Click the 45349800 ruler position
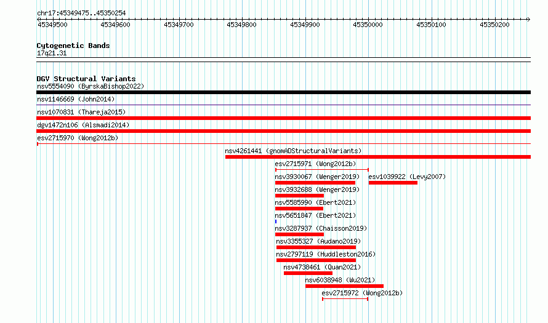 tap(241, 25)
